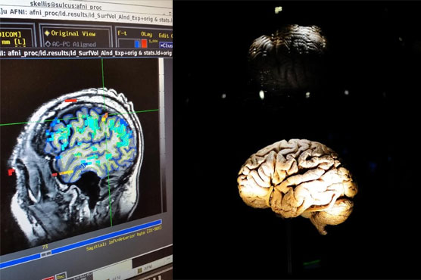Click the Edit label in overlay panel

(x=164, y=36)
